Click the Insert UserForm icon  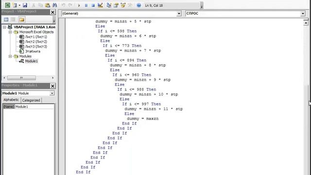pyautogui.click(x=15, y=5)
